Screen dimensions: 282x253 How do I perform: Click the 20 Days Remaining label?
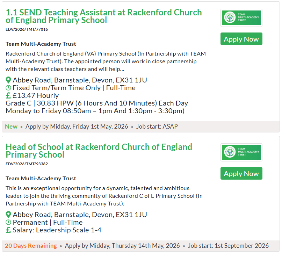pyautogui.click(x=31, y=246)
